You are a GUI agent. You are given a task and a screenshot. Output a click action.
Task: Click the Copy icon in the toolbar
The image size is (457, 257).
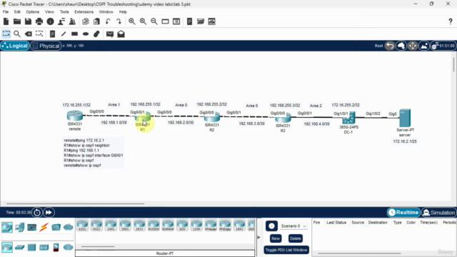(x=86, y=21)
